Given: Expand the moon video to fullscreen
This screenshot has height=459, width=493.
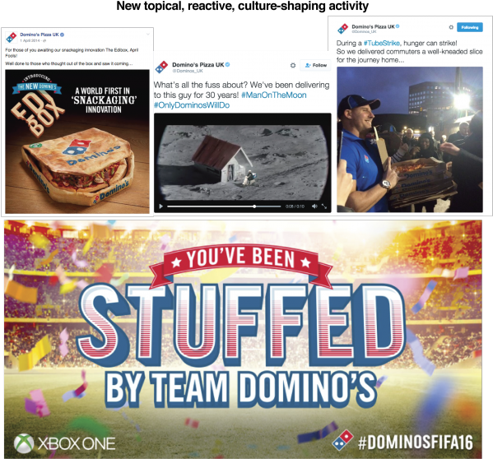Looking at the screenshot, I should click(324, 206).
